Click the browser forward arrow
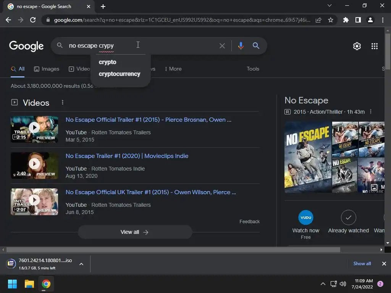Screen dimensions: 391x293 point(21,20)
